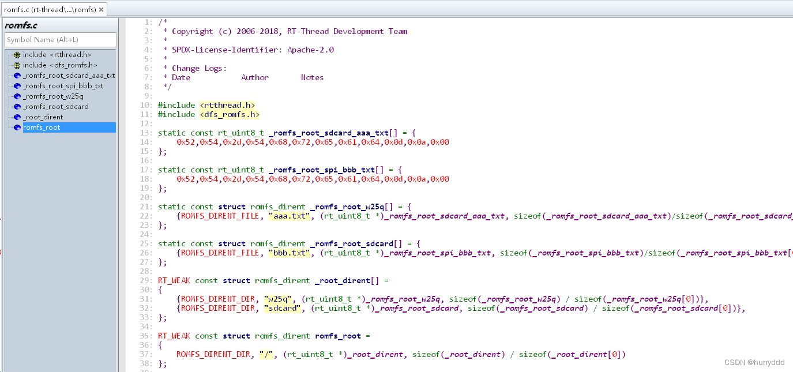Click the romfs.c title in the symbol panel
The image size is (793, 372).
tap(21, 25)
